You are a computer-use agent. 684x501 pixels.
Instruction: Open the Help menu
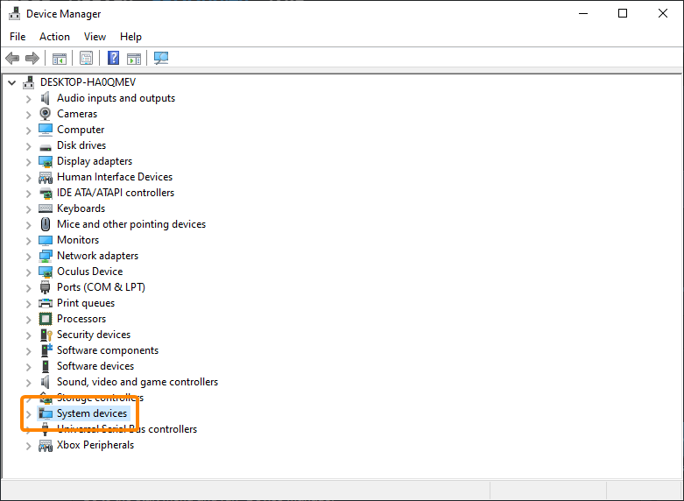tap(130, 37)
